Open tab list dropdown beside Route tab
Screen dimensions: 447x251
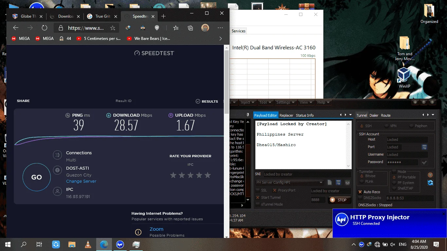(x=433, y=115)
